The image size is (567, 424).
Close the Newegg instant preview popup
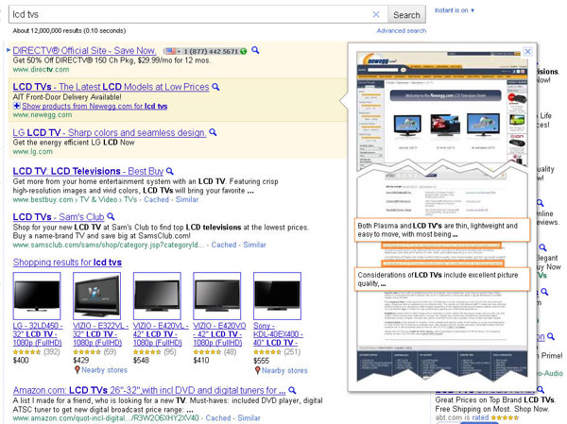tap(528, 51)
